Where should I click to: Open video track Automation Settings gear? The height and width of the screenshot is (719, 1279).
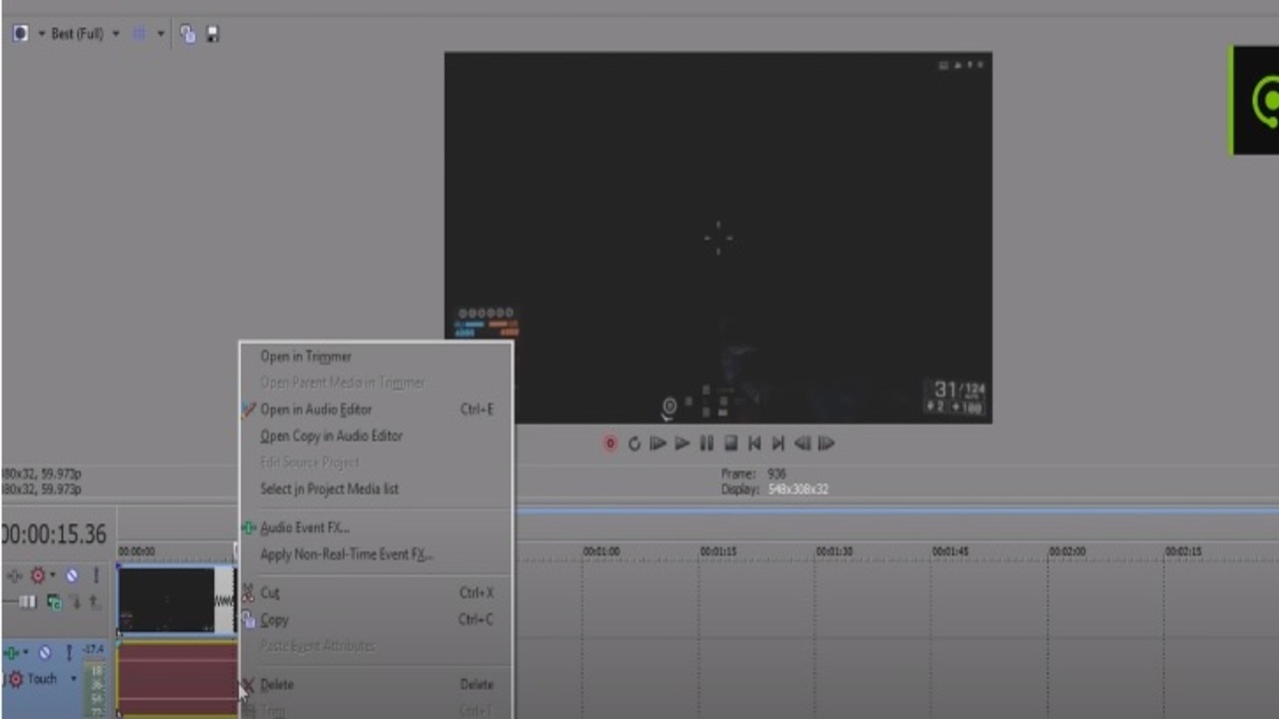[x=38, y=575]
